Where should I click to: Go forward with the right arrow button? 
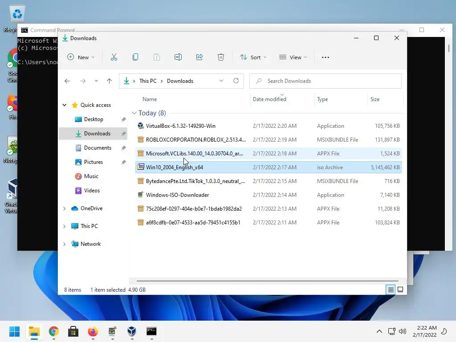pyautogui.click(x=83, y=81)
